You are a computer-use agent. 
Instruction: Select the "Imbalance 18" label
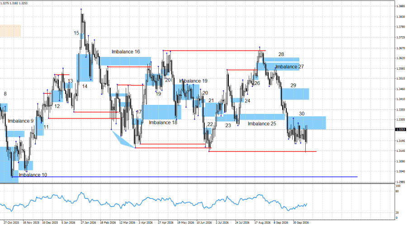163,122
